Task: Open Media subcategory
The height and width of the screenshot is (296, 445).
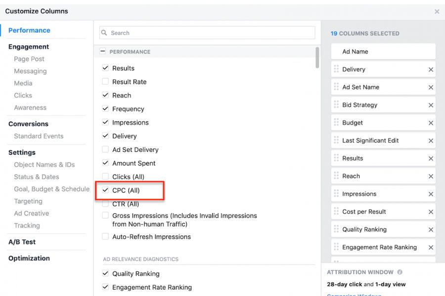Action: click(23, 83)
